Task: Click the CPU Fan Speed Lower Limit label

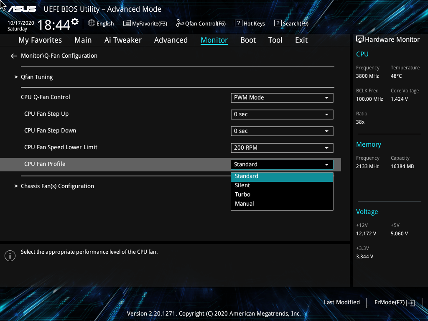Action: point(61,148)
